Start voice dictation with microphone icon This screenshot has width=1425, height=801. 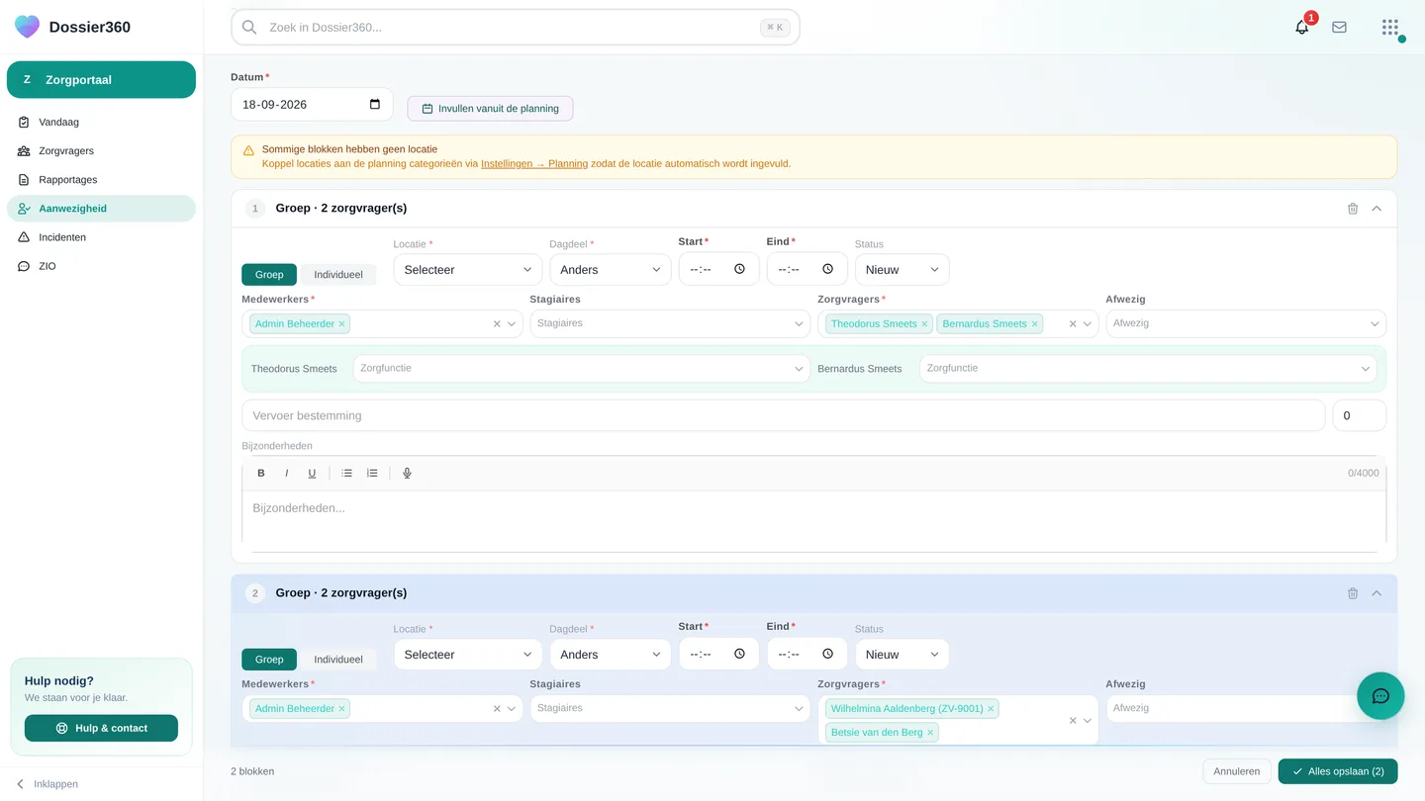[407, 474]
